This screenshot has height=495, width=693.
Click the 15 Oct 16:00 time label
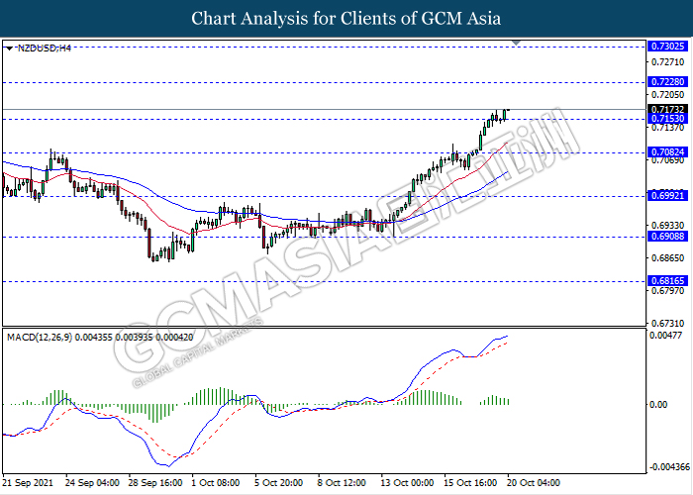click(470, 482)
